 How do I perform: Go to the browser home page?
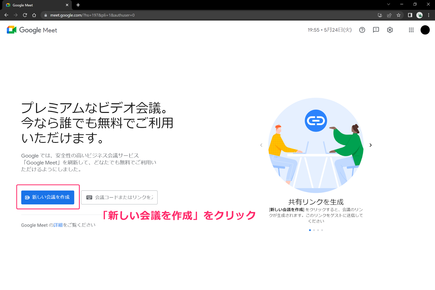34,15
